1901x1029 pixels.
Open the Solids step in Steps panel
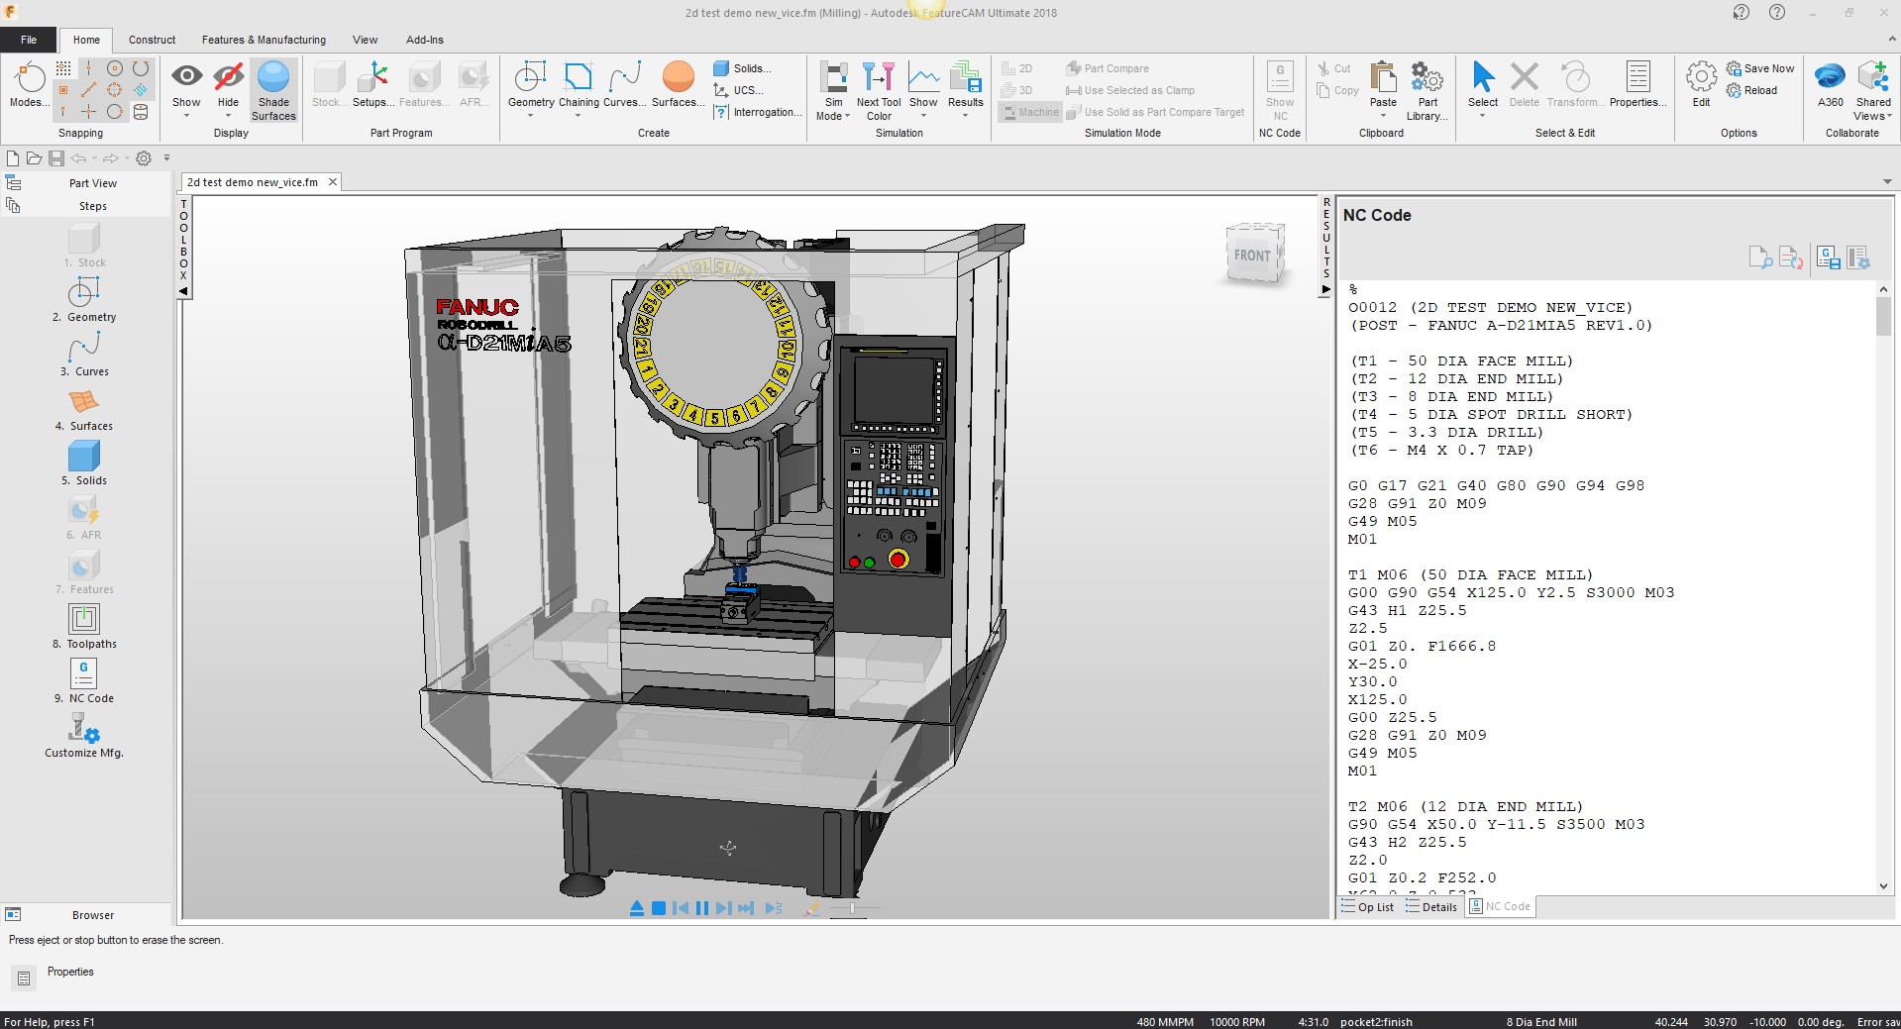[84, 463]
